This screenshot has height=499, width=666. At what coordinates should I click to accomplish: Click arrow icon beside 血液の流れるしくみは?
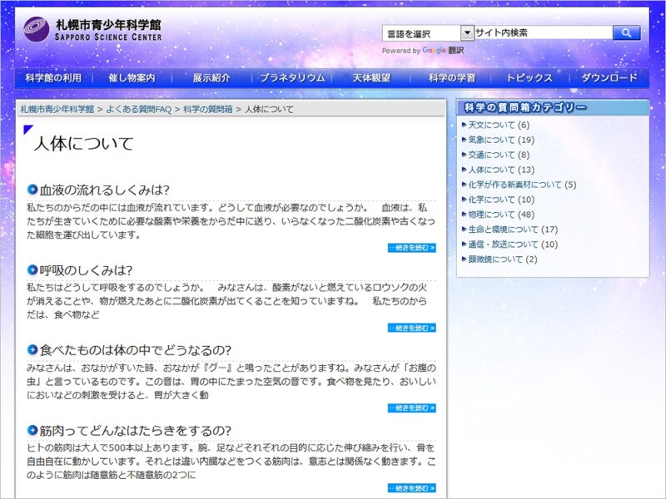coord(32,190)
